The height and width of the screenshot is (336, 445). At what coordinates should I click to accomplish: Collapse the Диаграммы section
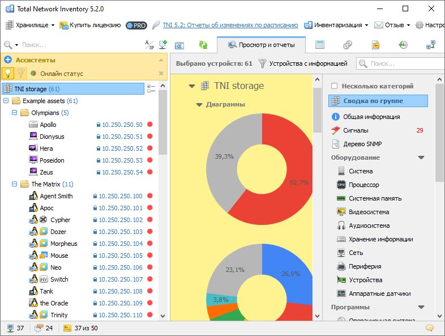[199, 105]
